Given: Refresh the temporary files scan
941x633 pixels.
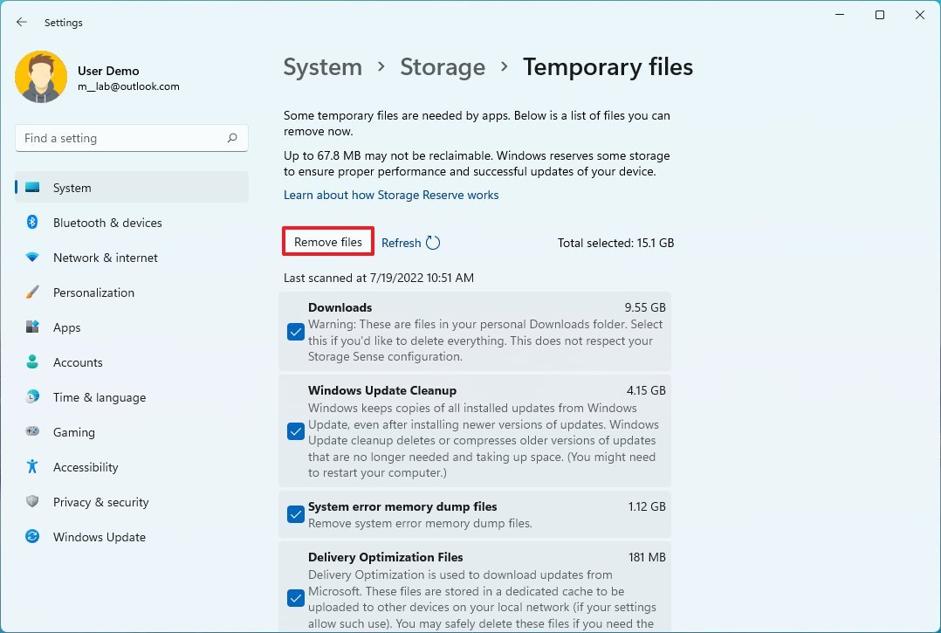Looking at the screenshot, I should (x=410, y=244).
